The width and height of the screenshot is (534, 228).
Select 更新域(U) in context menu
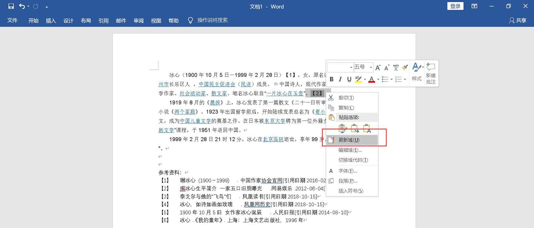pos(352,140)
